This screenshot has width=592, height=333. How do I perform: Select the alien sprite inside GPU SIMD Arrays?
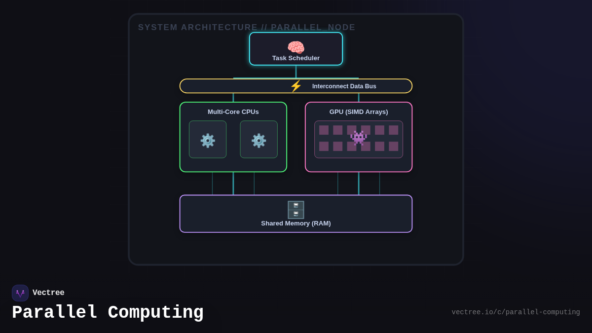point(359,138)
